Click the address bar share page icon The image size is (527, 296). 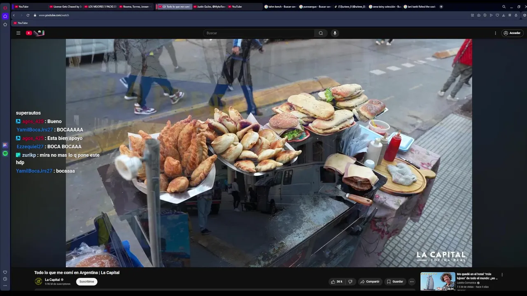click(x=472, y=15)
